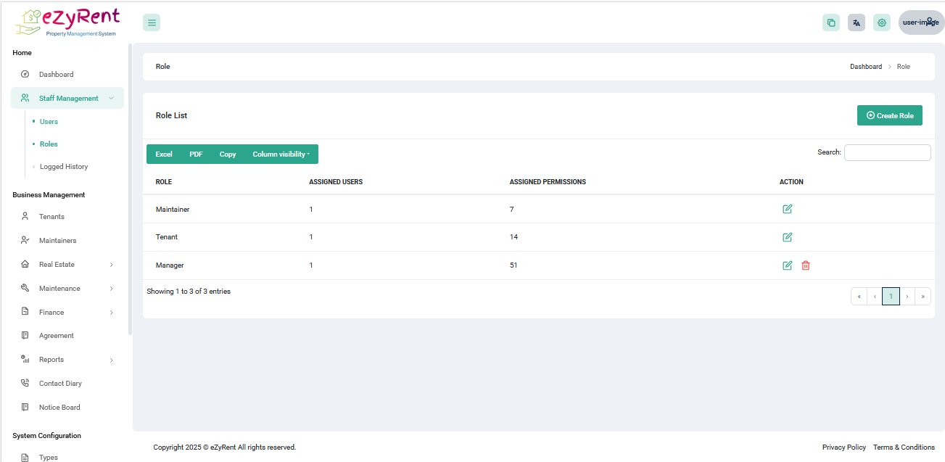Click the hamburger sidebar toggle icon
This screenshot has height=462, width=945.
tap(152, 22)
